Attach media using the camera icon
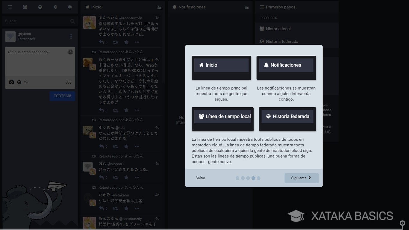The width and height of the screenshot is (409, 230). [x=11, y=82]
